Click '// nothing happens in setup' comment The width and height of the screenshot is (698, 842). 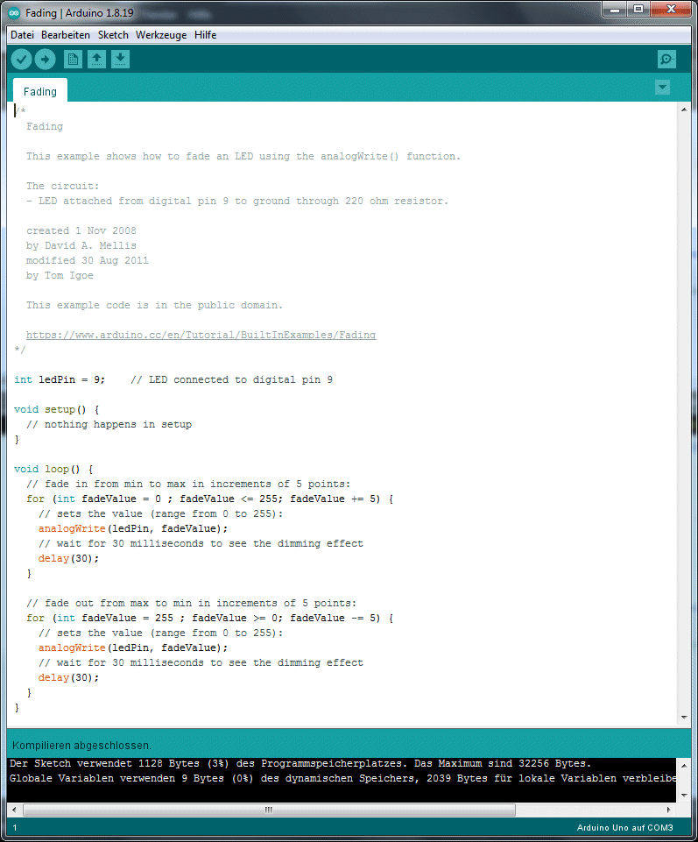[x=109, y=424]
